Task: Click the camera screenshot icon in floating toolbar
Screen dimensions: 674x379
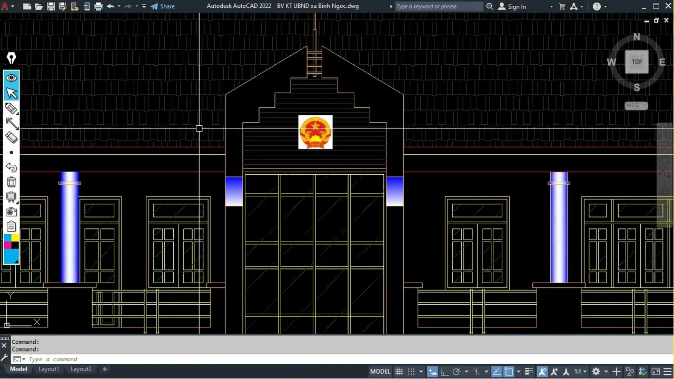Action: (11, 212)
